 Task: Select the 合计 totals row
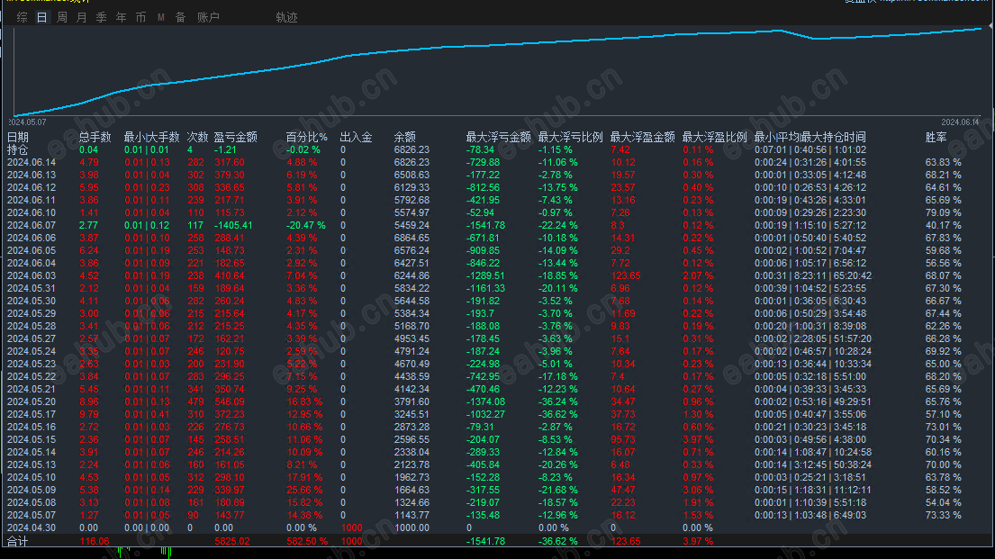pos(497,541)
